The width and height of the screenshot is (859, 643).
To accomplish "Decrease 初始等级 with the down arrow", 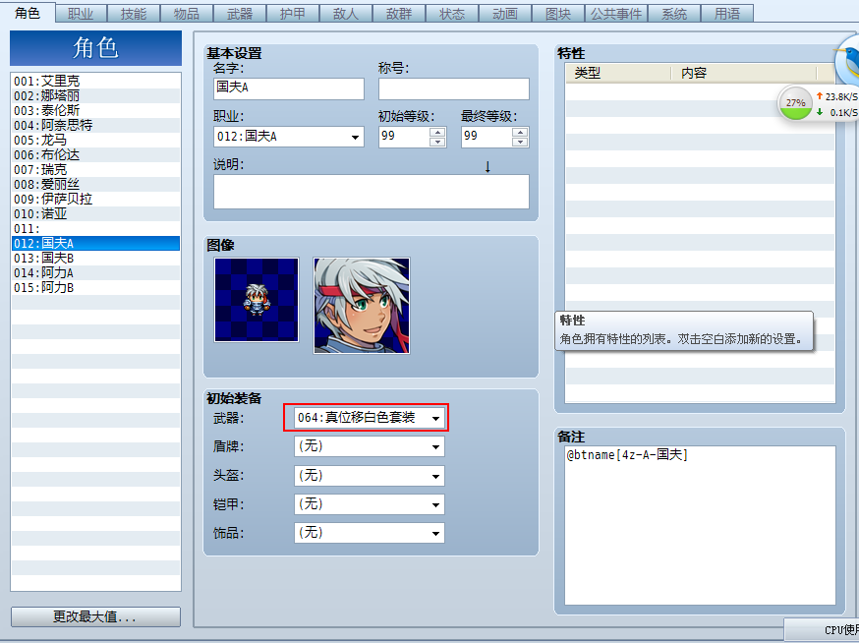I will (437, 142).
